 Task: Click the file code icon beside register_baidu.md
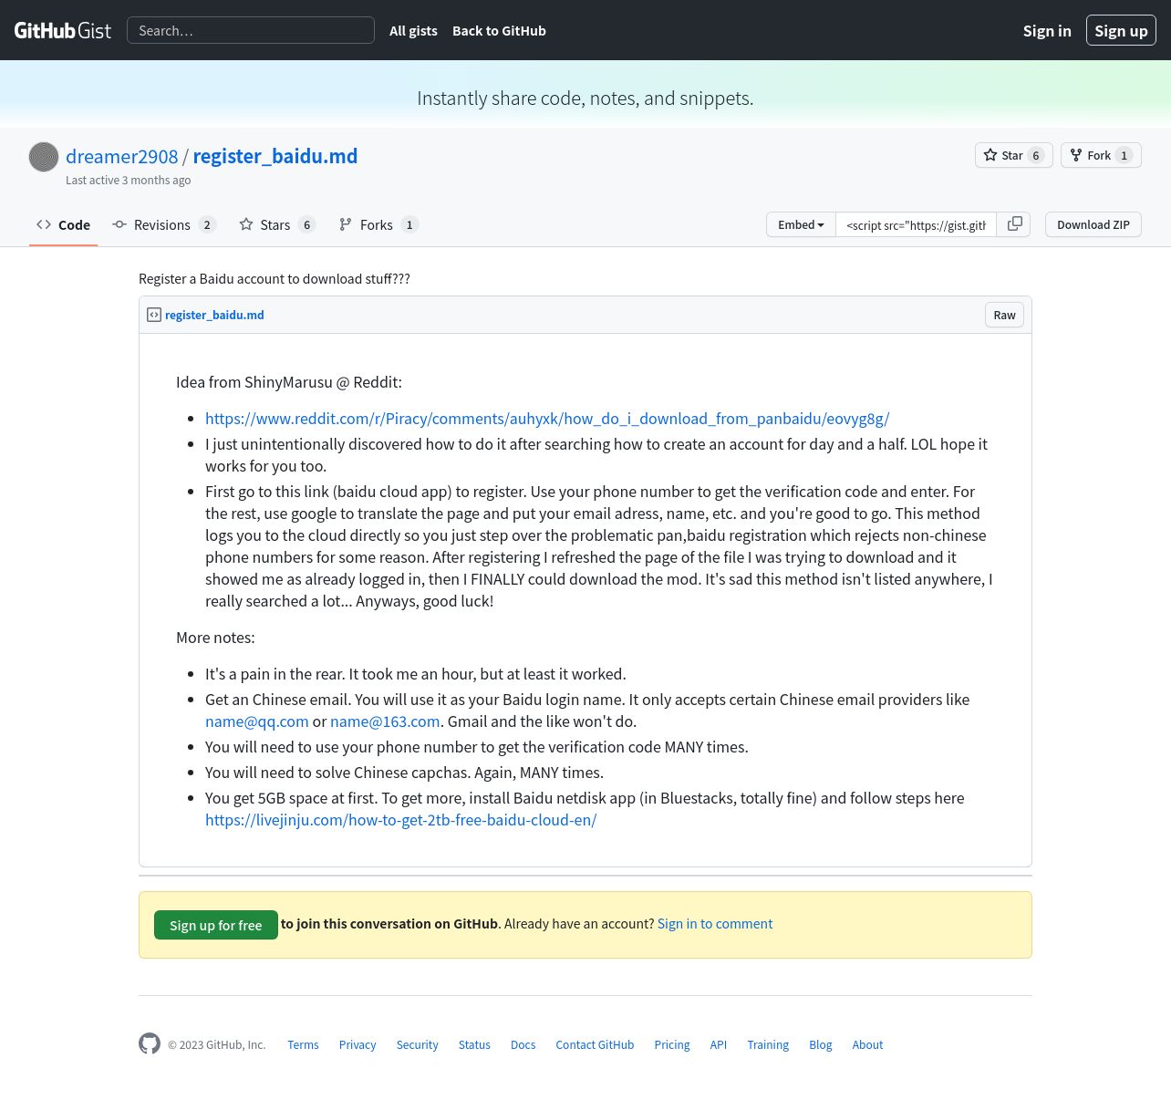[x=154, y=315]
